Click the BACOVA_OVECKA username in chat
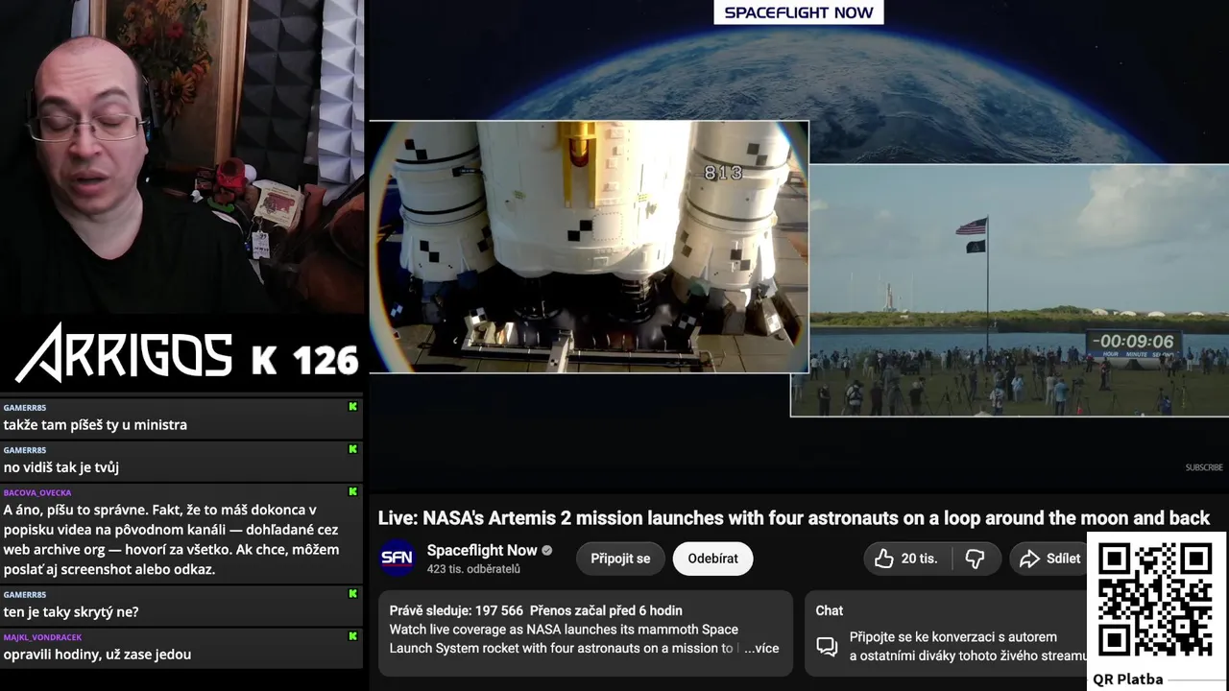The image size is (1229, 691). tap(37, 493)
